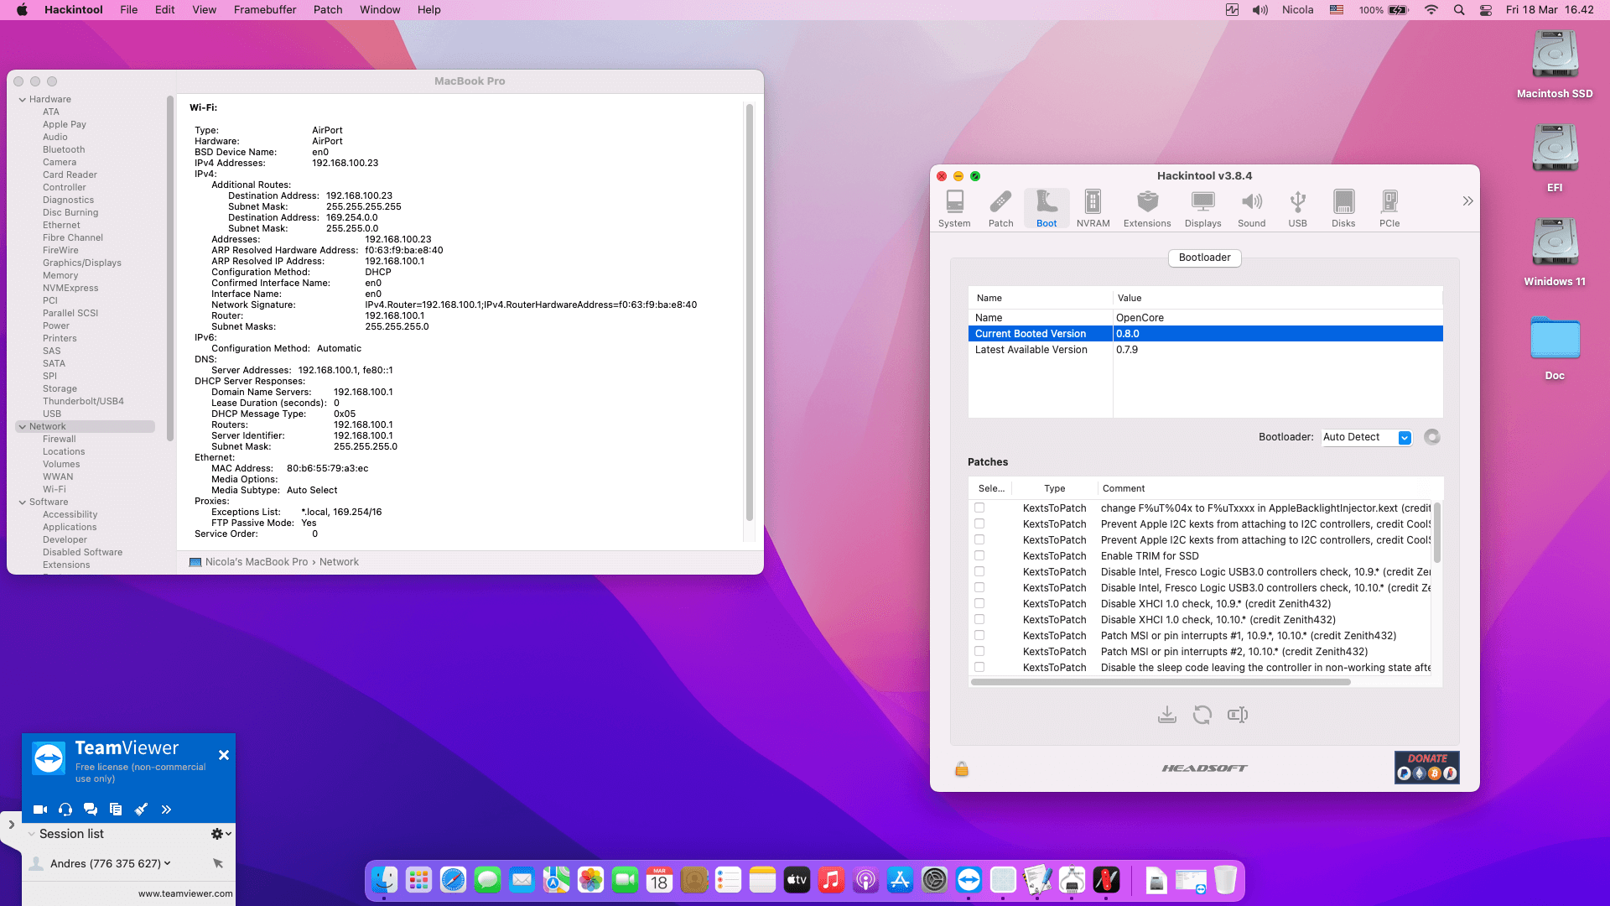Click the download patches icon

coord(1166,715)
